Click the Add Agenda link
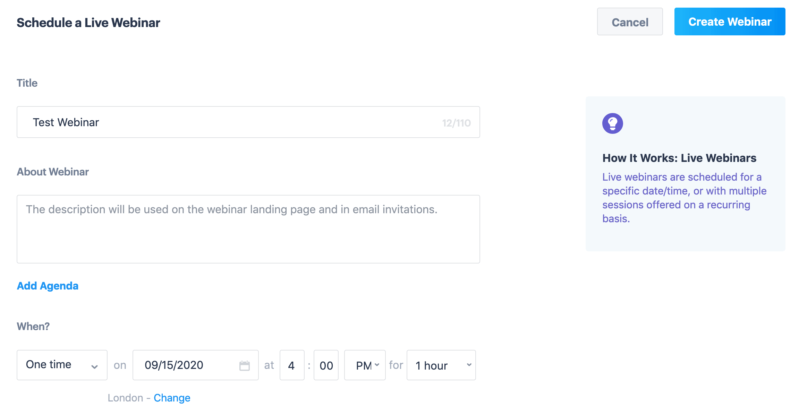Viewport: 799px width, 415px height. (48, 286)
